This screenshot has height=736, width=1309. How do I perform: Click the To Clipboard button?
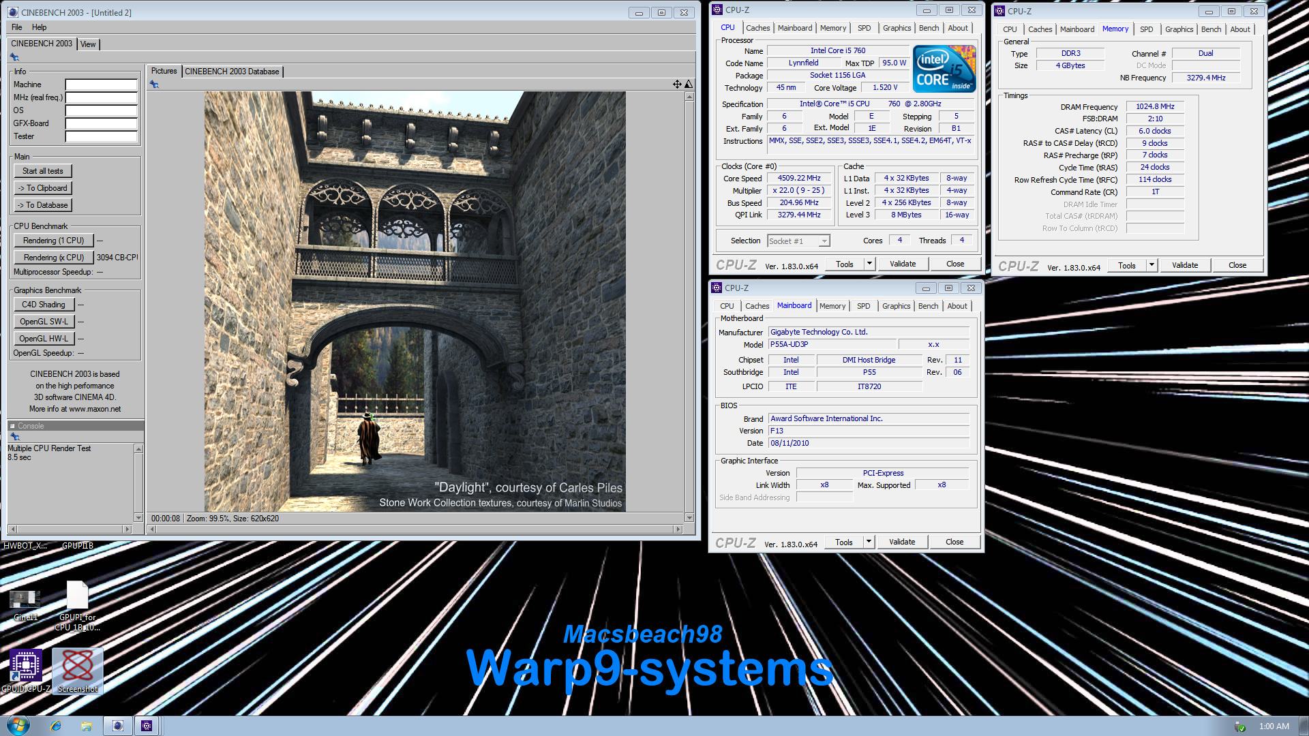pos(43,188)
